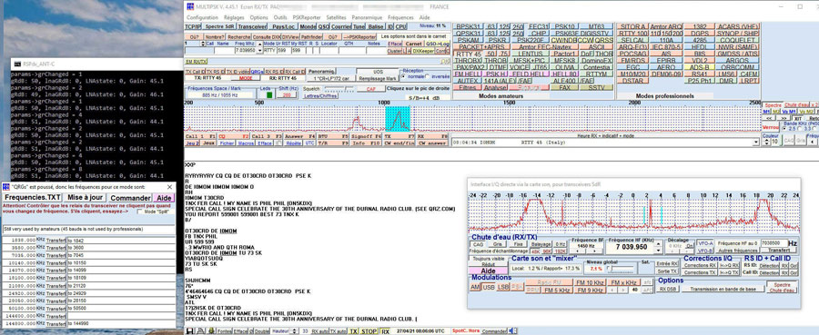Select 2.5 Bande KHz radio button
The image size is (819, 335).
point(784,128)
